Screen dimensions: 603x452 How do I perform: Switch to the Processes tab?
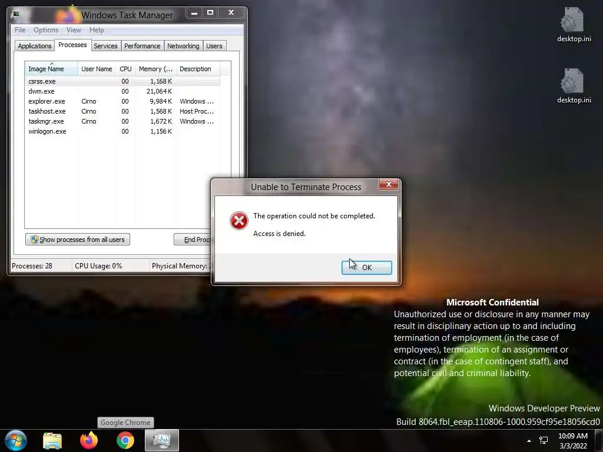[x=72, y=45]
